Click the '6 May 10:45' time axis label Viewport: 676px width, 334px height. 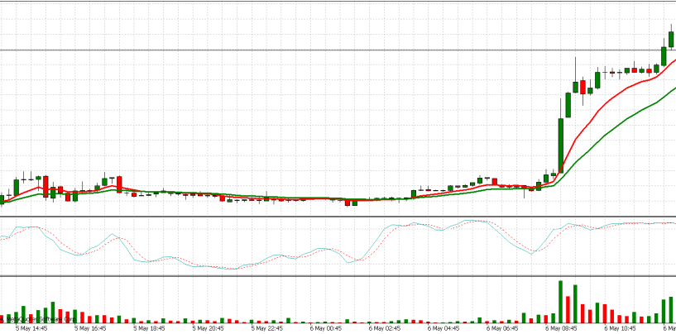tap(621, 328)
